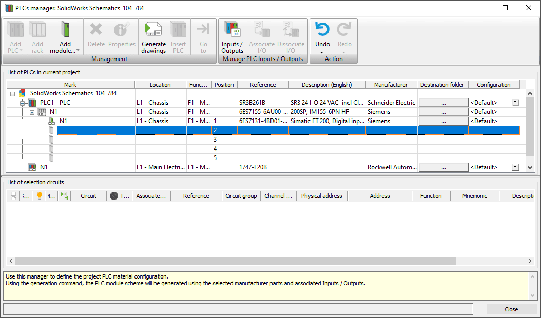Click the Mnemonic column header
Image resolution: width=541 pixels, height=318 pixels.
pyautogui.click(x=474, y=196)
